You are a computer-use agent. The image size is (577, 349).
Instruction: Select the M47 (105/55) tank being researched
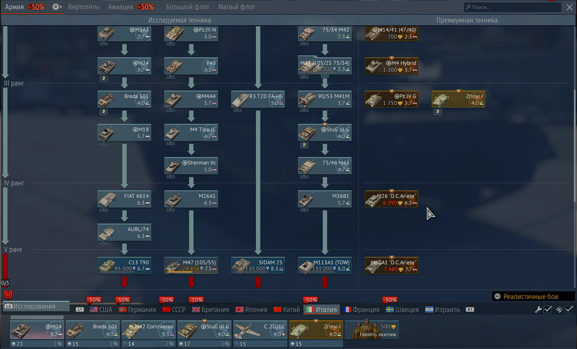pos(191,266)
